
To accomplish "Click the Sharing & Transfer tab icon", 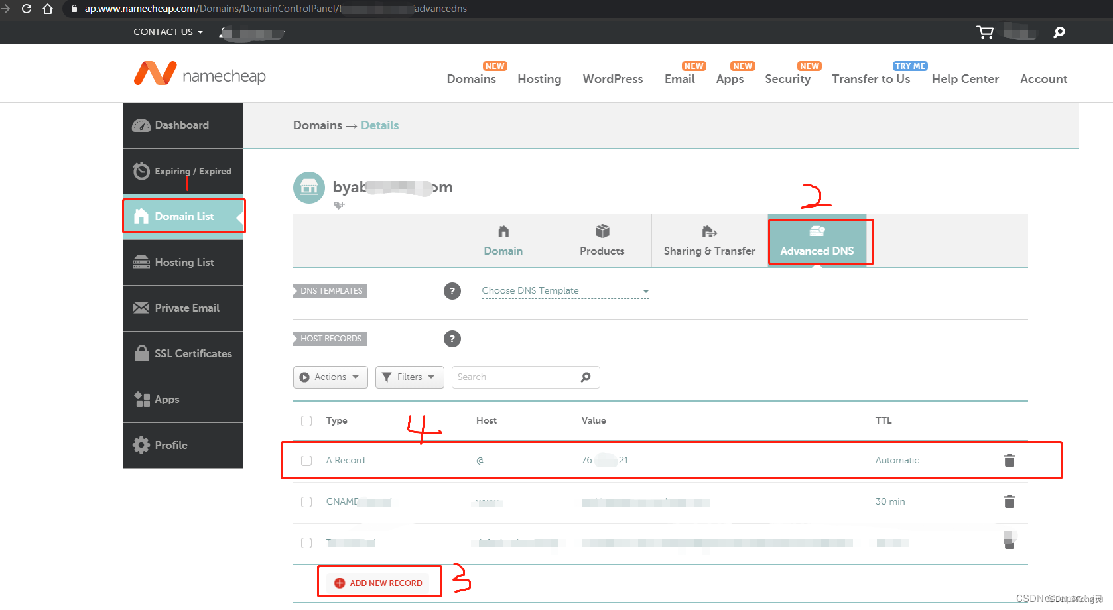I will tap(709, 231).
